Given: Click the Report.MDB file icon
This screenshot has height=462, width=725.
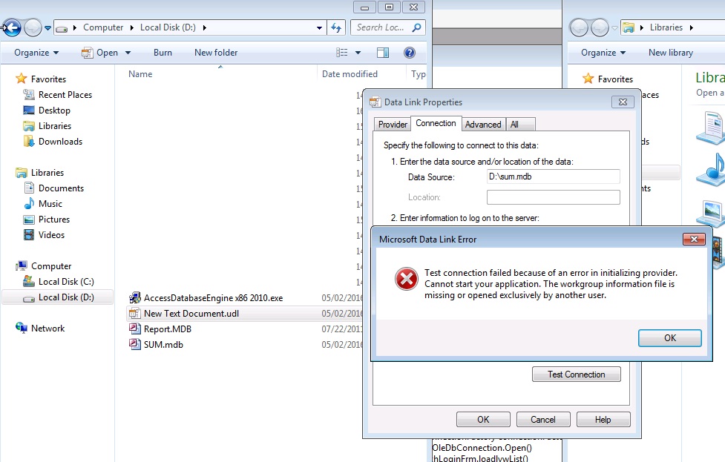Looking at the screenshot, I should click(x=135, y=329).
